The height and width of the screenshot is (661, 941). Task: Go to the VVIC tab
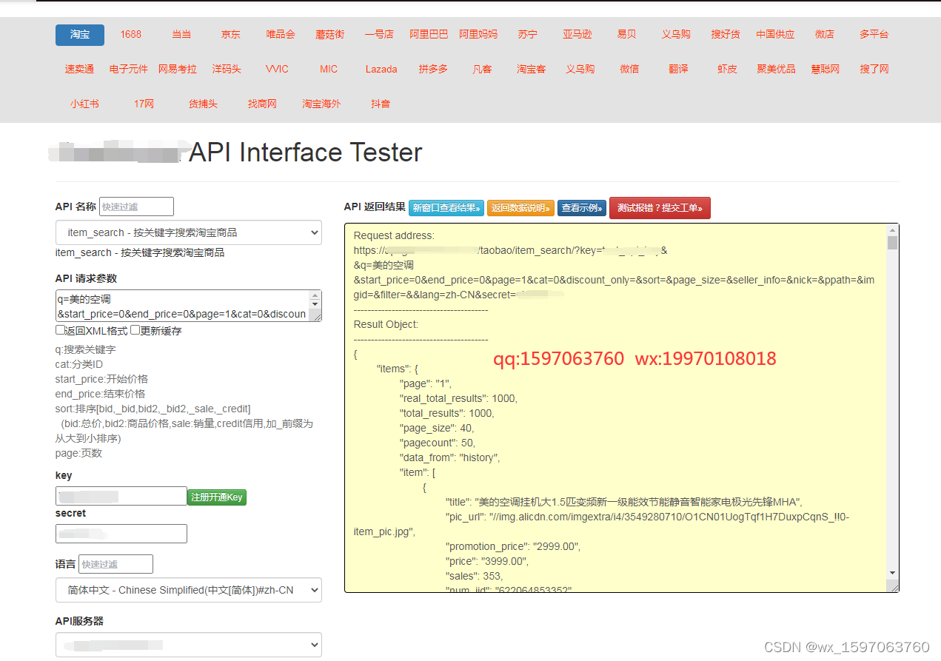277,70
